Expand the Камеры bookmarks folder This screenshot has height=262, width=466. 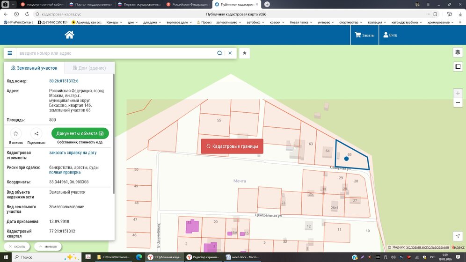(114, 22)
